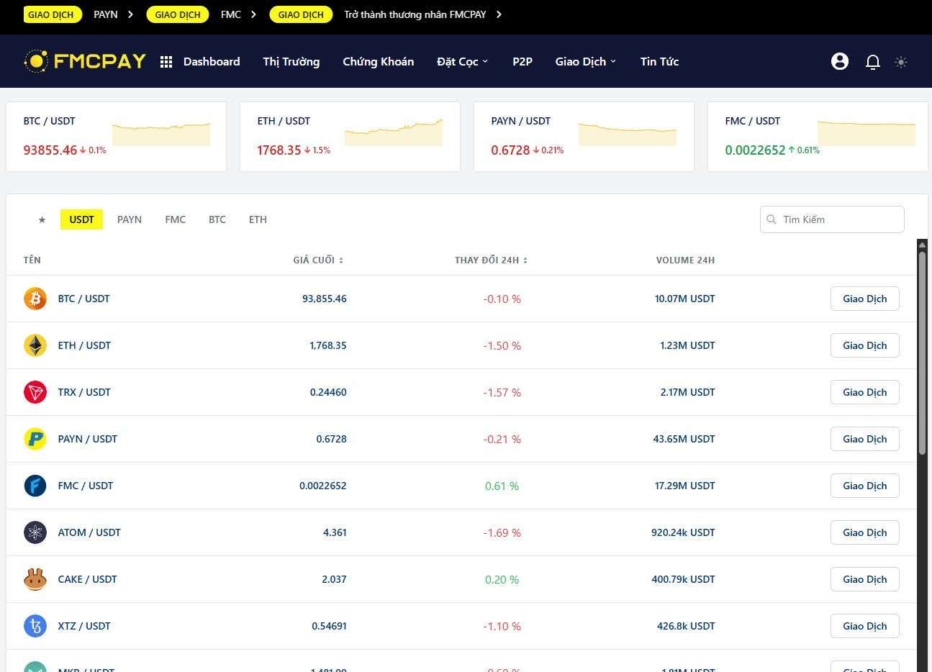Sort by Giá Cuối column

pyautogui.click(x=318, y=260)
